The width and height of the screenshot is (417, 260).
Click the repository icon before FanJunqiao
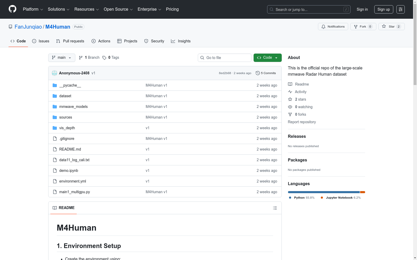click(x=10, y=27)
